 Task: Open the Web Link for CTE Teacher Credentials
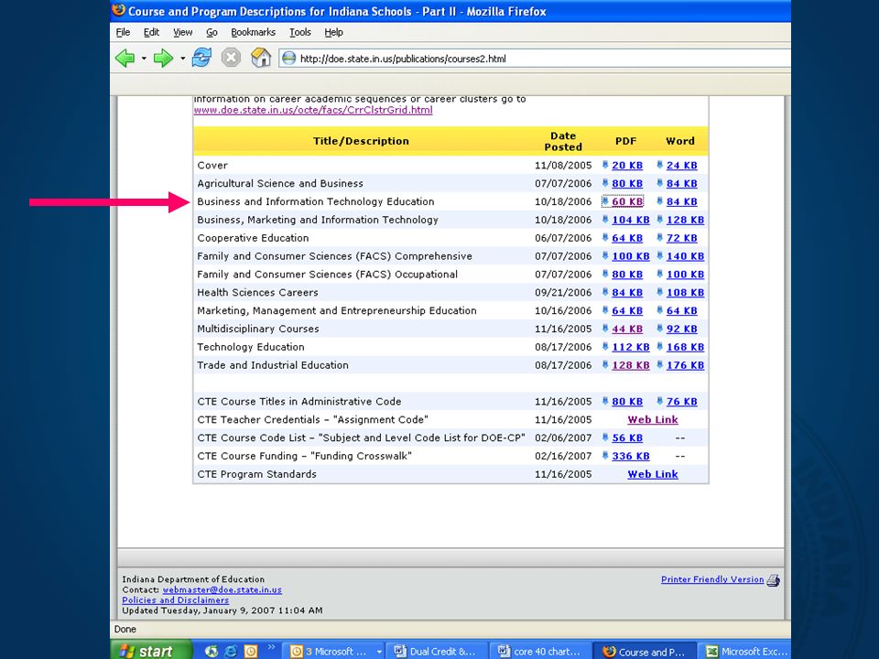[653, 420]
